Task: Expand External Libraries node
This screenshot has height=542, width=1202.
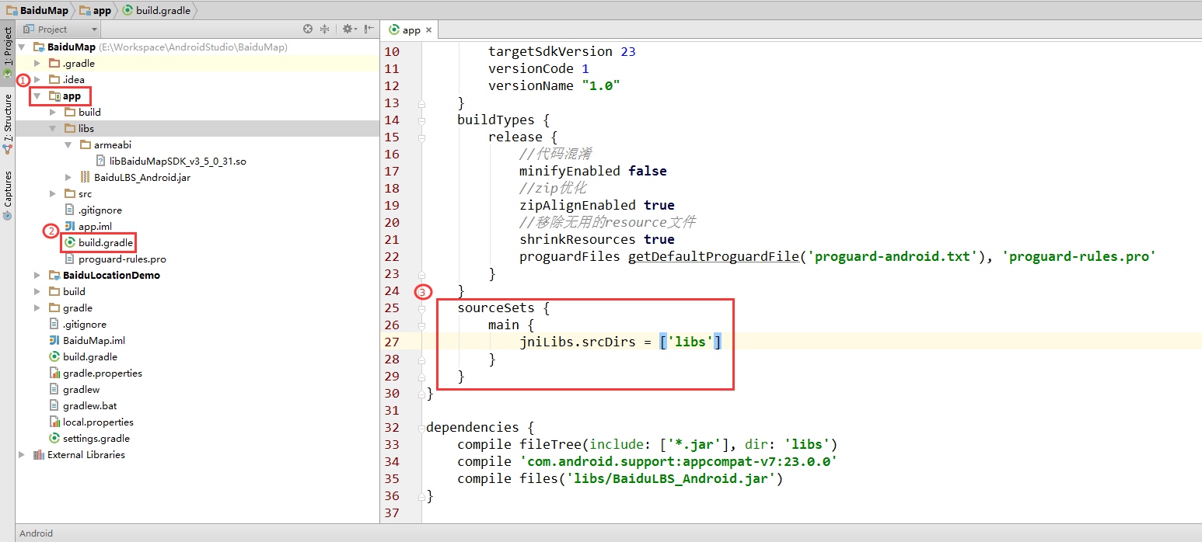Action: tap(22, 455)
